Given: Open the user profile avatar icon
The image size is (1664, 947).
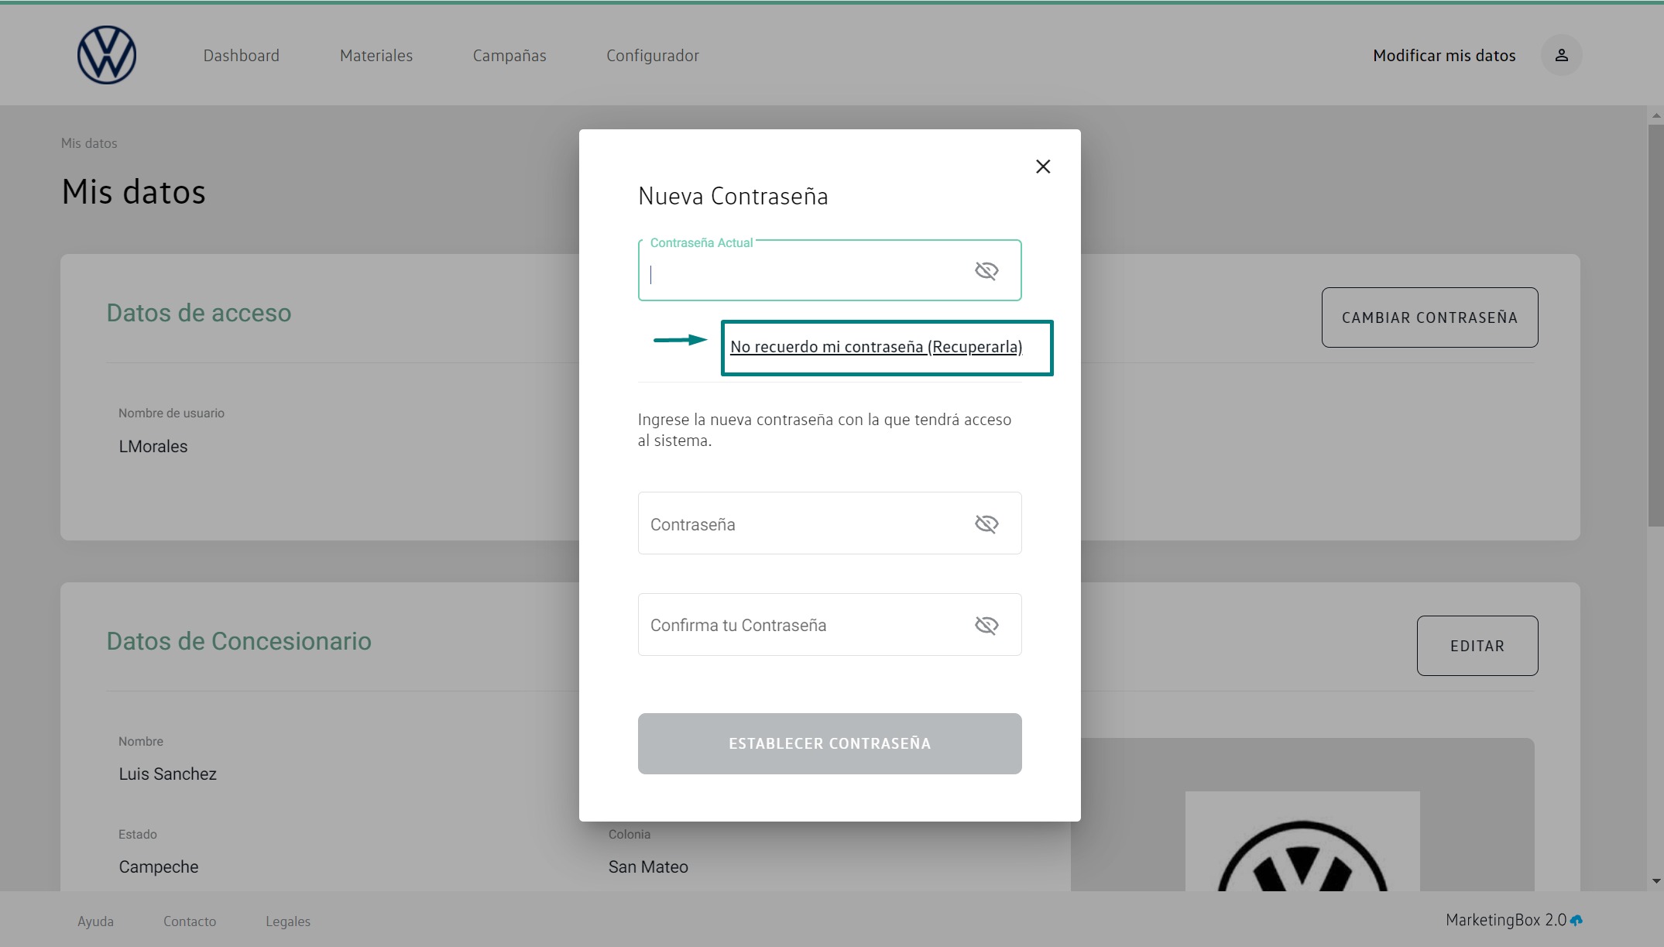Looking at the screenshot, I should click(x=1561, y=55).
